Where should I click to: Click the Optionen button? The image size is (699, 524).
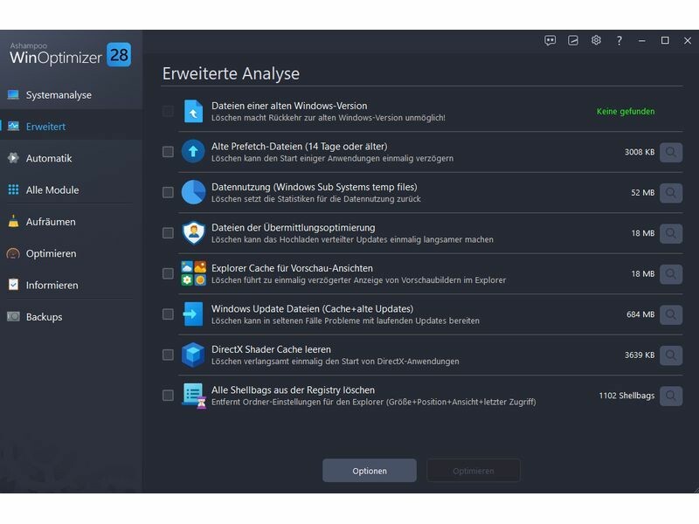[370, 471]
